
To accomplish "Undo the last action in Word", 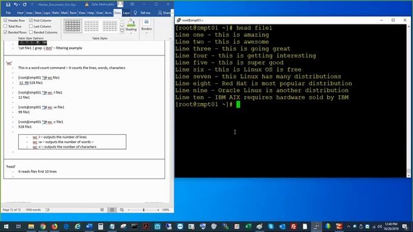I will (x=15, y=5).
